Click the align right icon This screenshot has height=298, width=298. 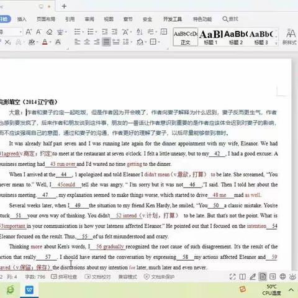[x=97, y=42]
